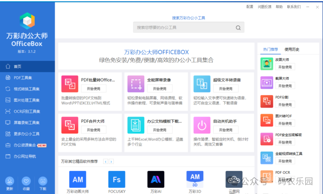The height and width of the screenshot is (194, 323).
Task: Click the 截屏大师 camera icon
Action: (267, 83)
